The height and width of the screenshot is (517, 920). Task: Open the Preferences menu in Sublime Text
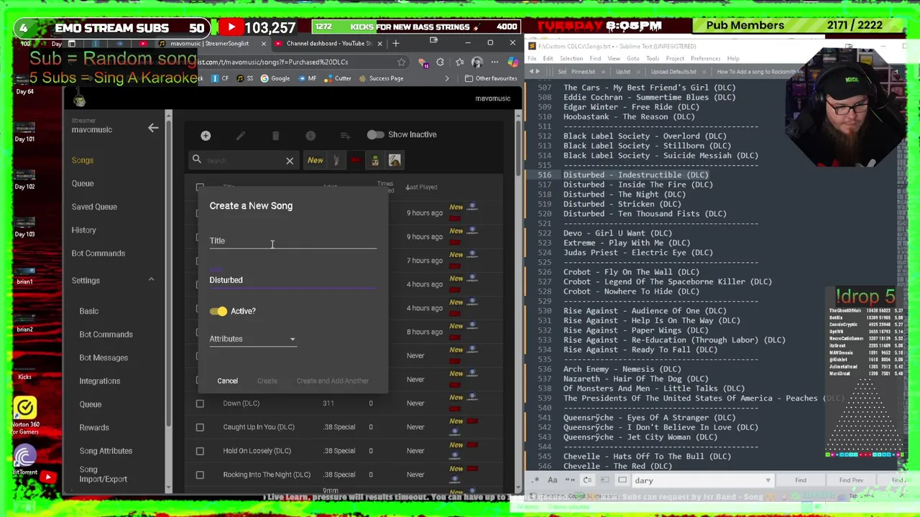click(705, 59)
